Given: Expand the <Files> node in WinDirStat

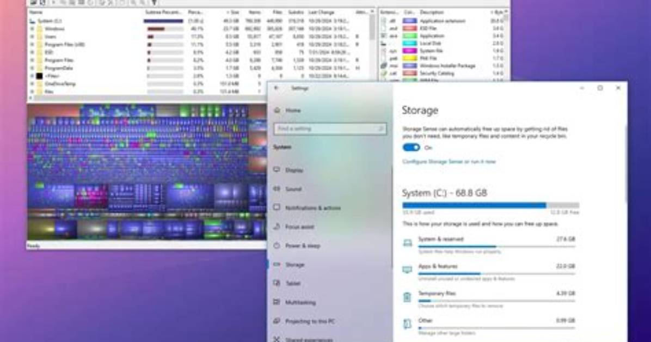Looking at the screenshot, I should point(32,76).
